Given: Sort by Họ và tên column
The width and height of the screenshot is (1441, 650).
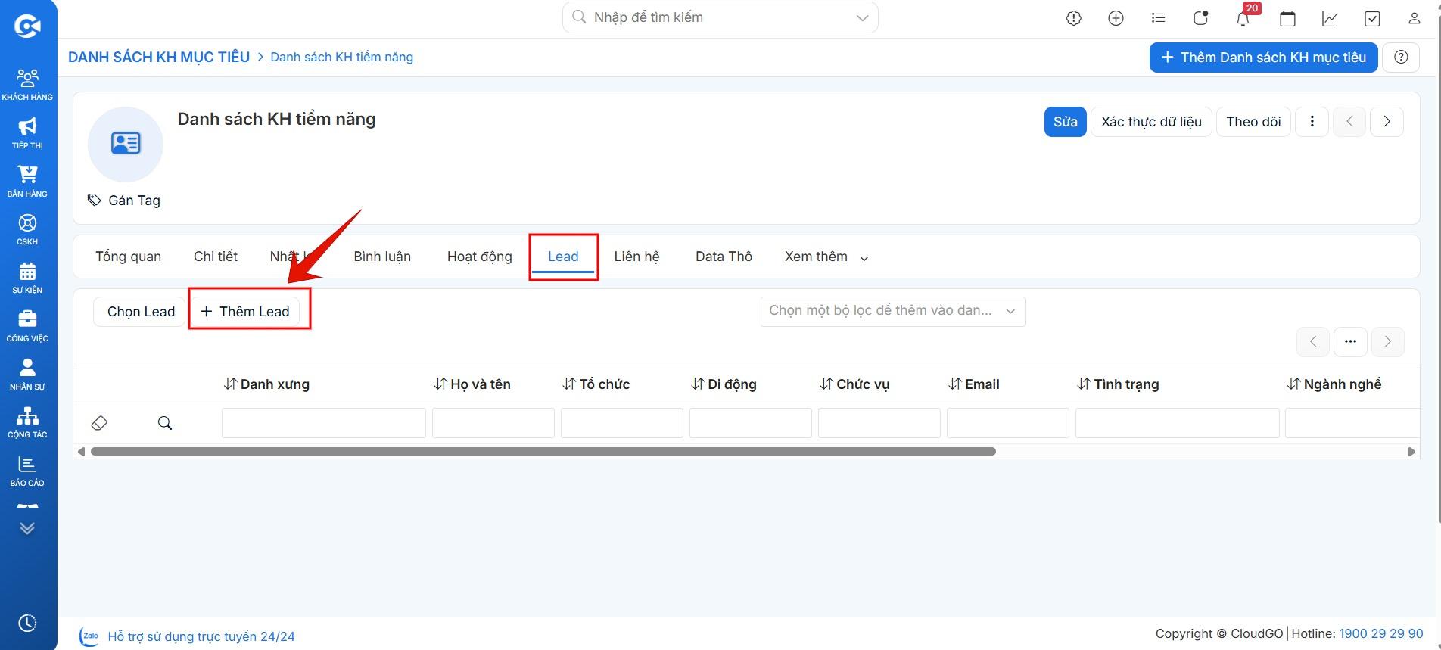Looking at the screenshot, I should click(x=472, y=384).
